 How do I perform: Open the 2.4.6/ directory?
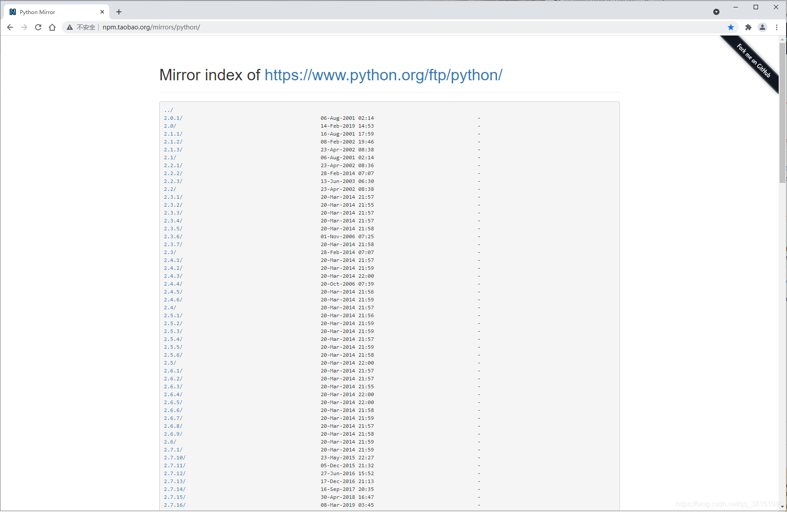(173, 300)
